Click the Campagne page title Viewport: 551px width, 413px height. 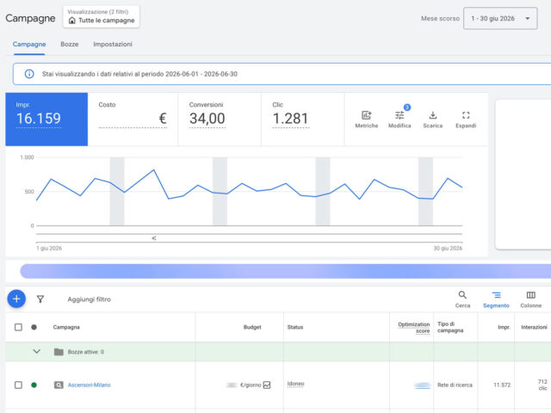point(30,18)
